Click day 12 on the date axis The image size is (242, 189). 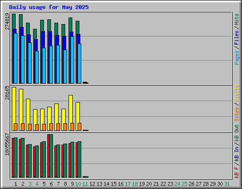point(92,184)
